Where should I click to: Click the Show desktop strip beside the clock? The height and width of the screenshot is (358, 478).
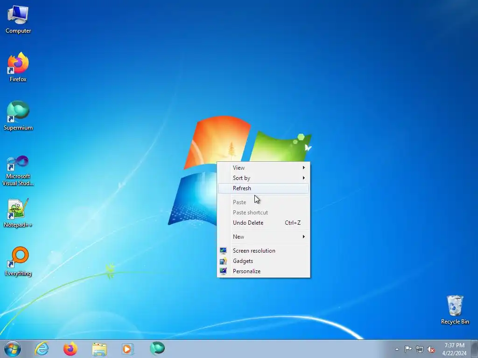click(x=475, y=349)
